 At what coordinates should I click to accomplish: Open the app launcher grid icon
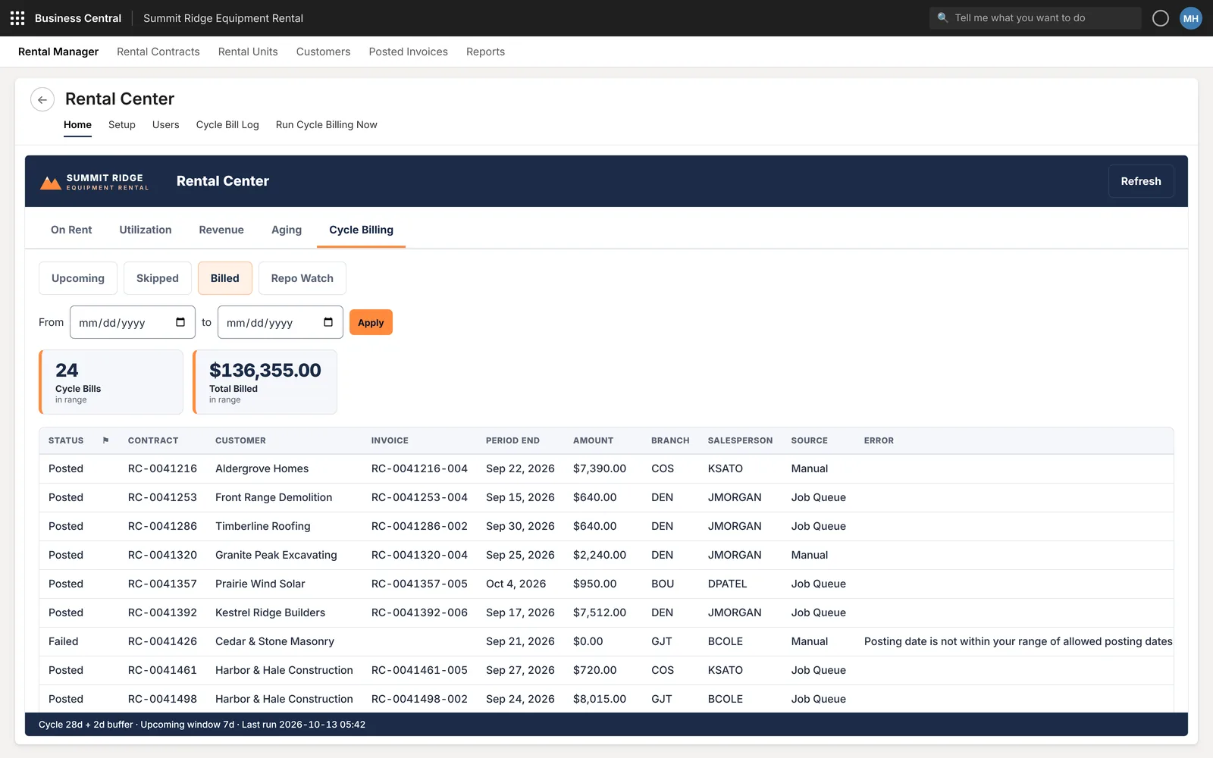[17, 18]
